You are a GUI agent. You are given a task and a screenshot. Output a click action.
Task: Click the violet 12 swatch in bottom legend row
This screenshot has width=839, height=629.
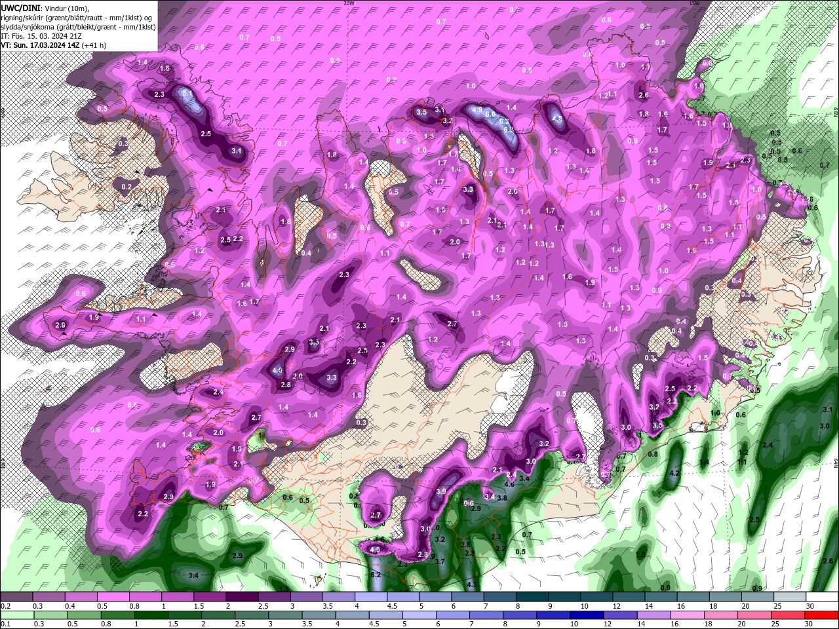click(620, 615)
